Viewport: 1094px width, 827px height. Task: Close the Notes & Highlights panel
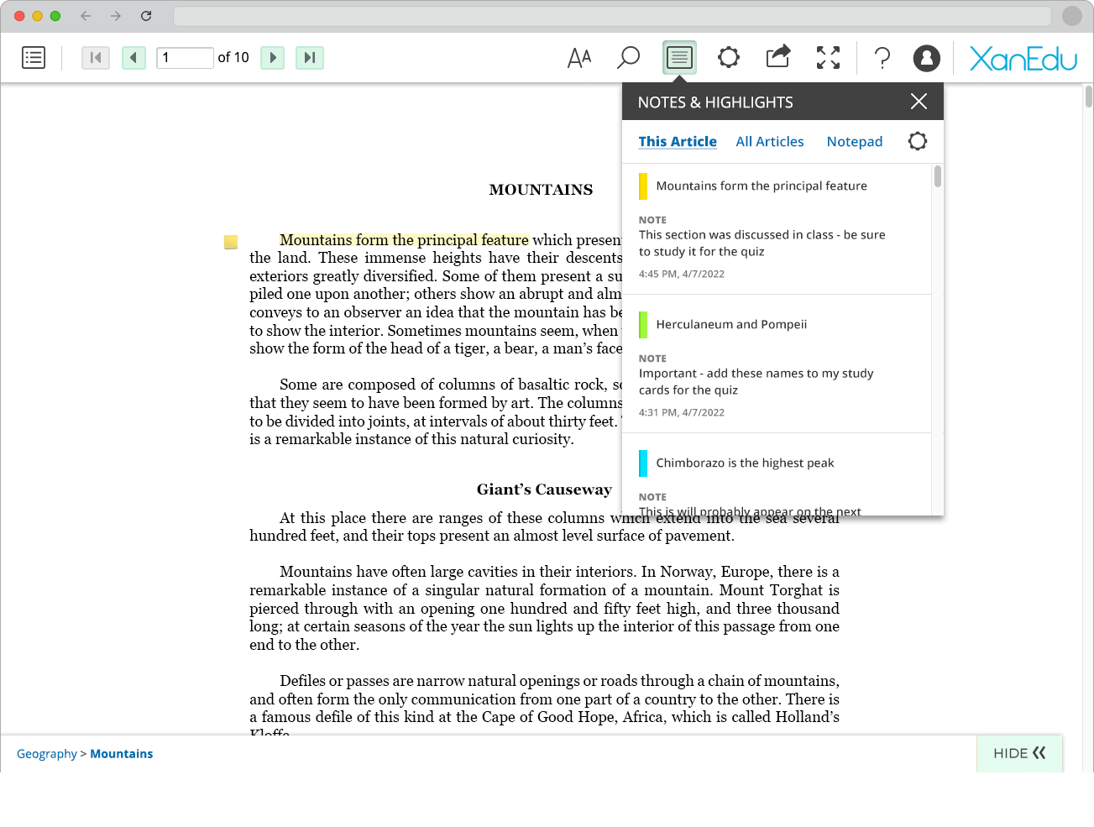click(x=919, y=102)
